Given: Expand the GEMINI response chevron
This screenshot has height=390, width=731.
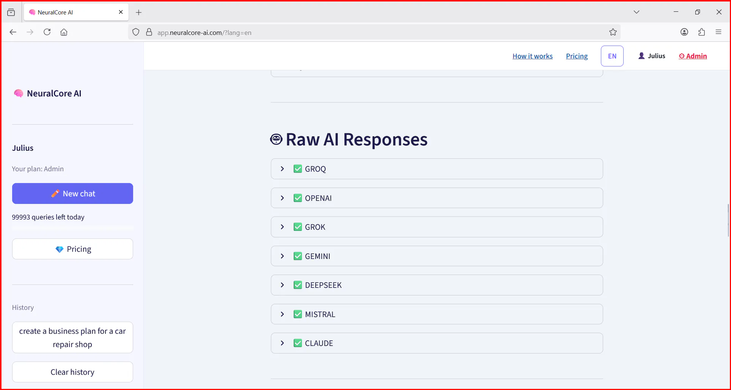Looking at the screenshot, I should tap(282, 256).
